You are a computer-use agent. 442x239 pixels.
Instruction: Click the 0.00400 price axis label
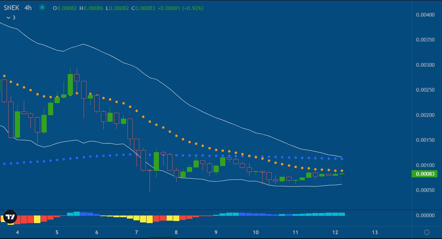pyautogui.click(x=425, y=15)
